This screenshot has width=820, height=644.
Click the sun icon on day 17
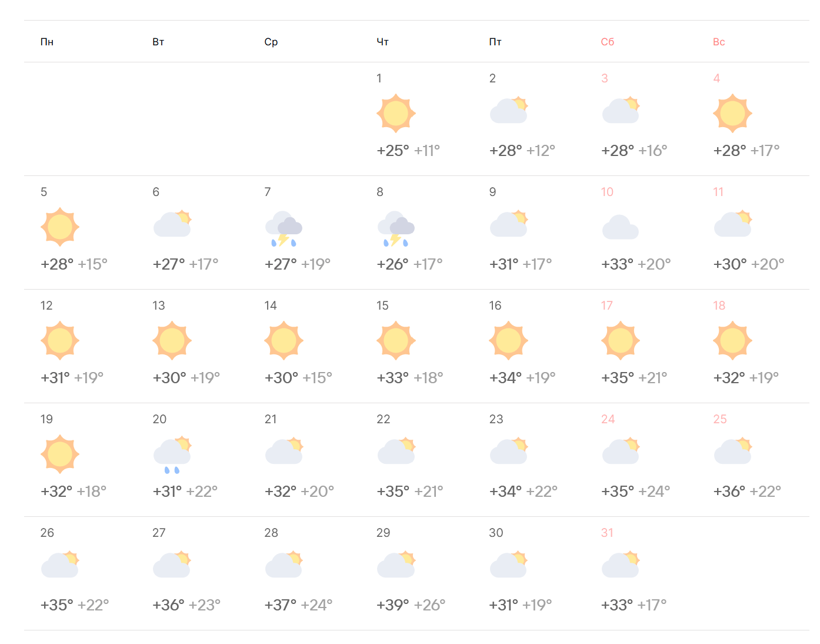620,340
